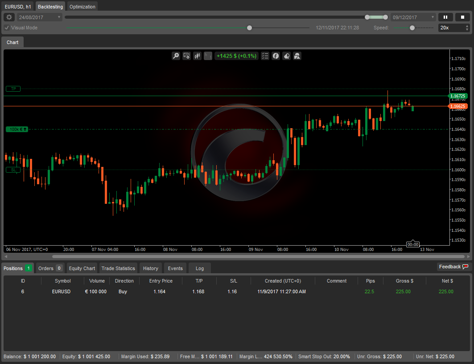Open the Orders tab
The image size is (474, 364).
[50, 268]
